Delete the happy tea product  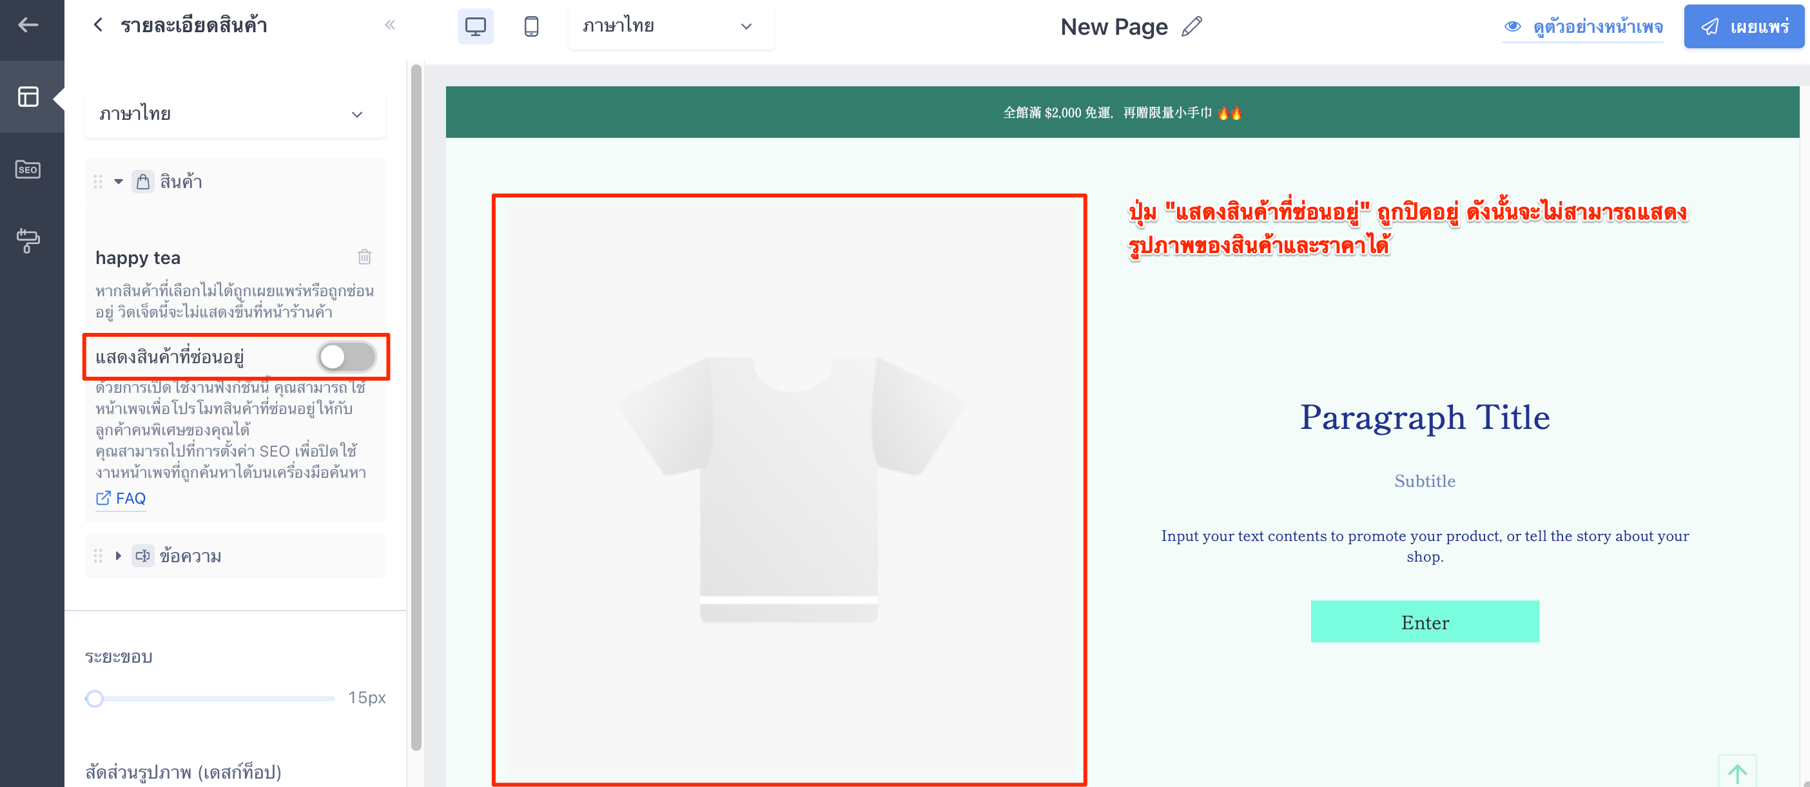point(365,257)
